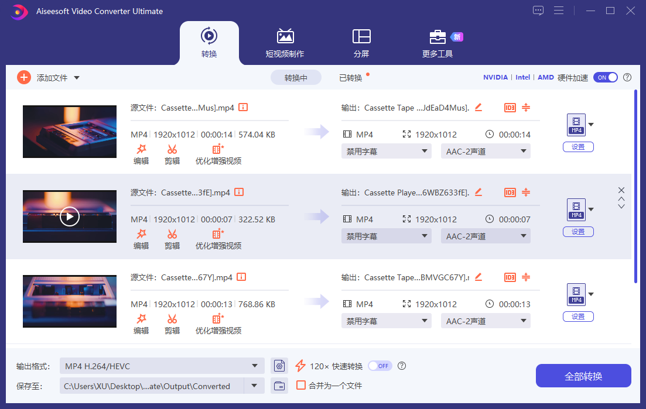Open edit effects icon for second video

pos(141,235)
